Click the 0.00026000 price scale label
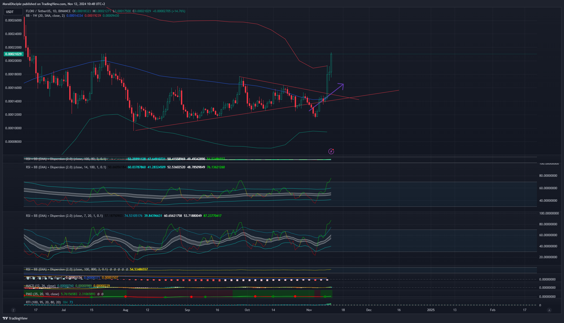Image resolution: width=564 pixels, height=323 pixels. click(14, 20)
